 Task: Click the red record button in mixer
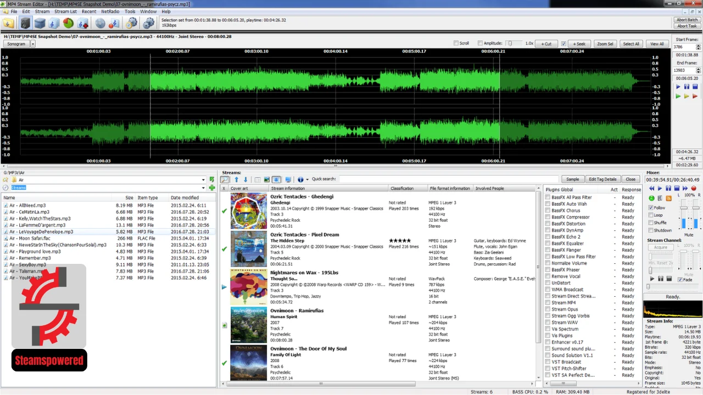coord(694,188)
